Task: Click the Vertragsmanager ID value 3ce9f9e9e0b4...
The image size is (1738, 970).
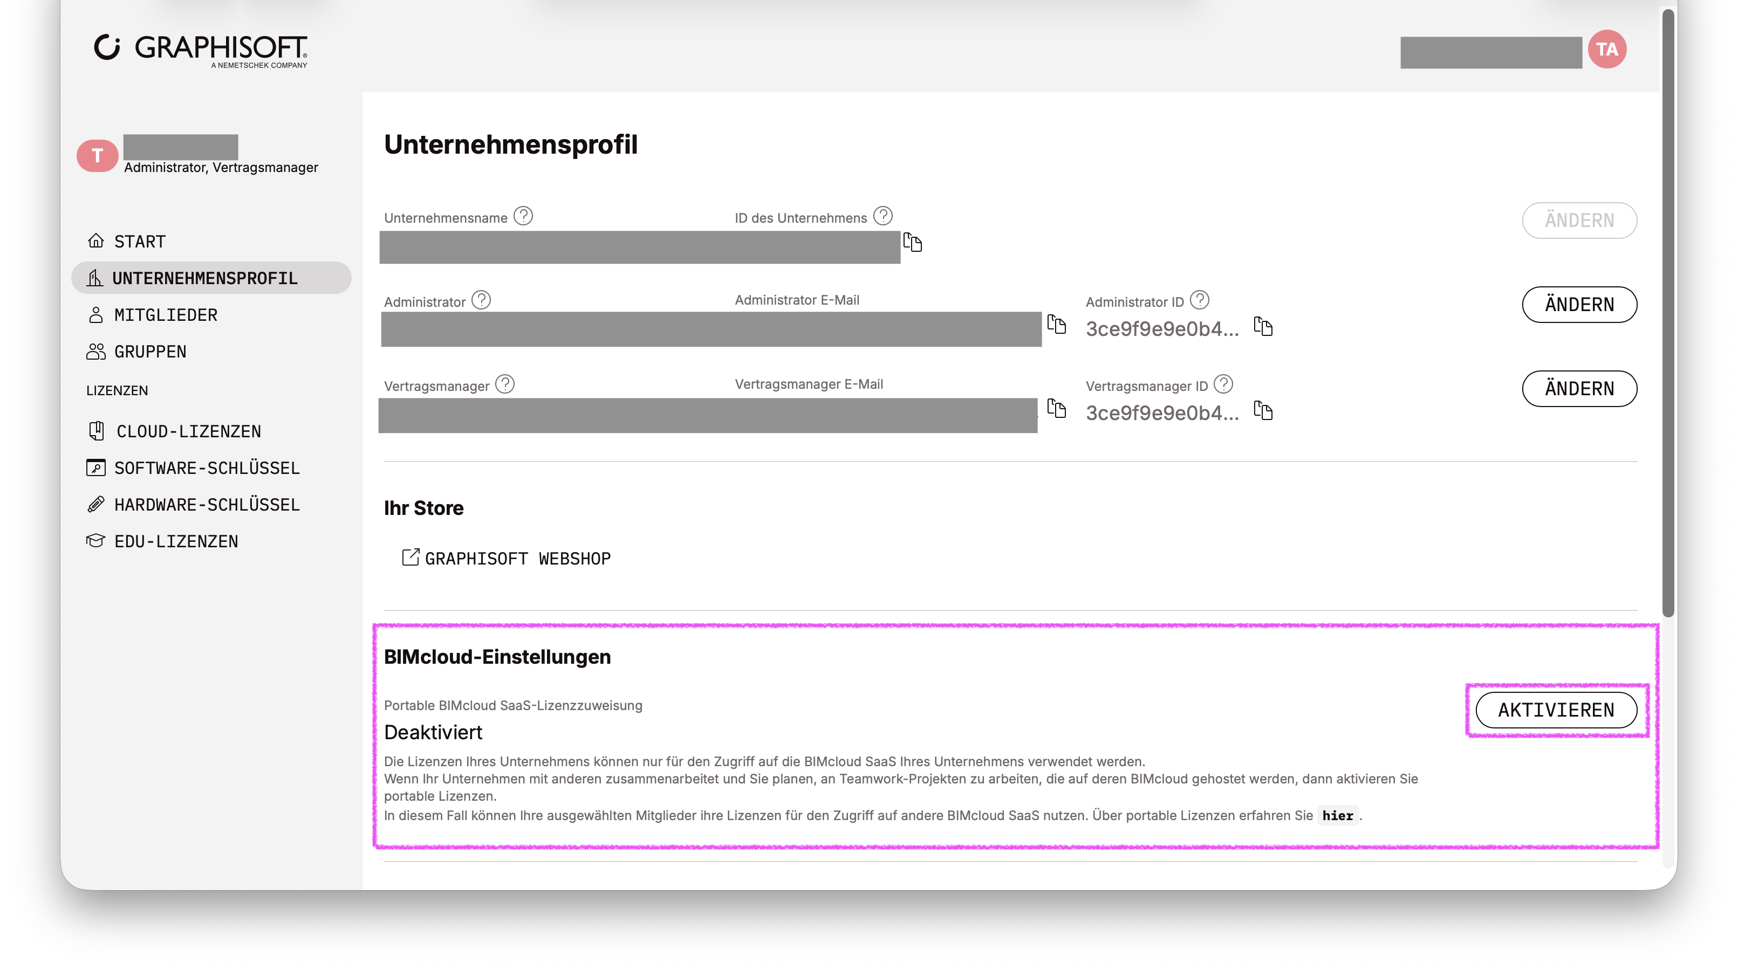Action: point(1162,413)
